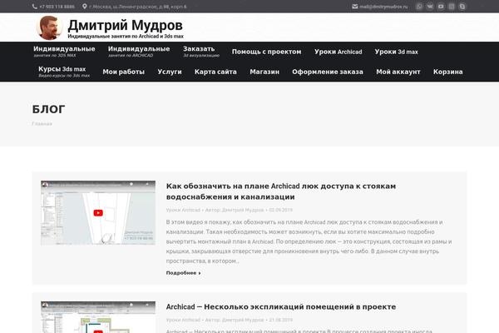
Task: Click Уроки Archicad category of first post
Action: tap(183, 210)
